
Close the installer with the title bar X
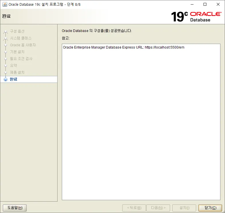[x=218, y=5]
